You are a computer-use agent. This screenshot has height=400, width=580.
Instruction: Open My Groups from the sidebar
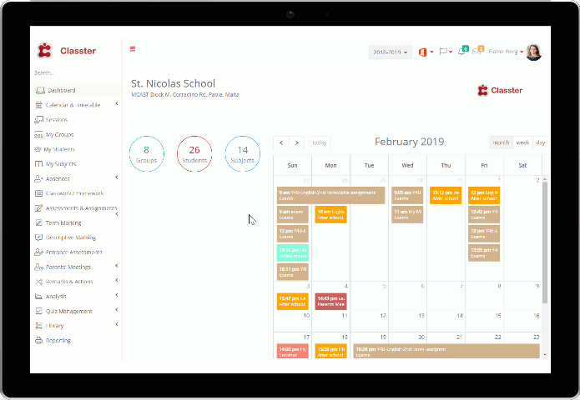59,135
